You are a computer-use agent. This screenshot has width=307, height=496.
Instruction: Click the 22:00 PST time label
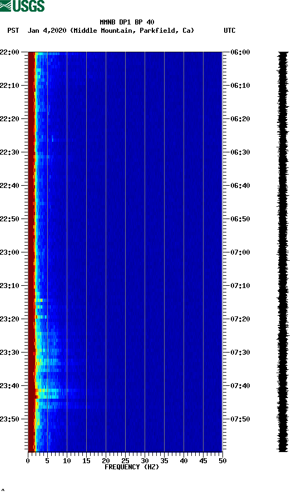click(9, 52)
